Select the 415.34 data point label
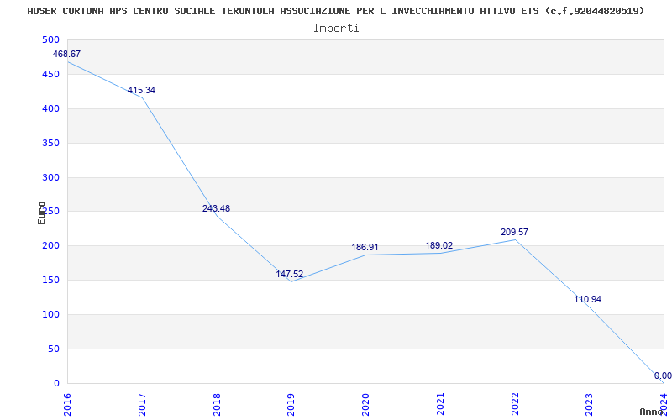672x420 pixels. click(141, 91)
